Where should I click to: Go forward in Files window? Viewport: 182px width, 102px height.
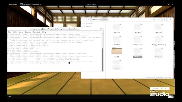click(88, 20)
